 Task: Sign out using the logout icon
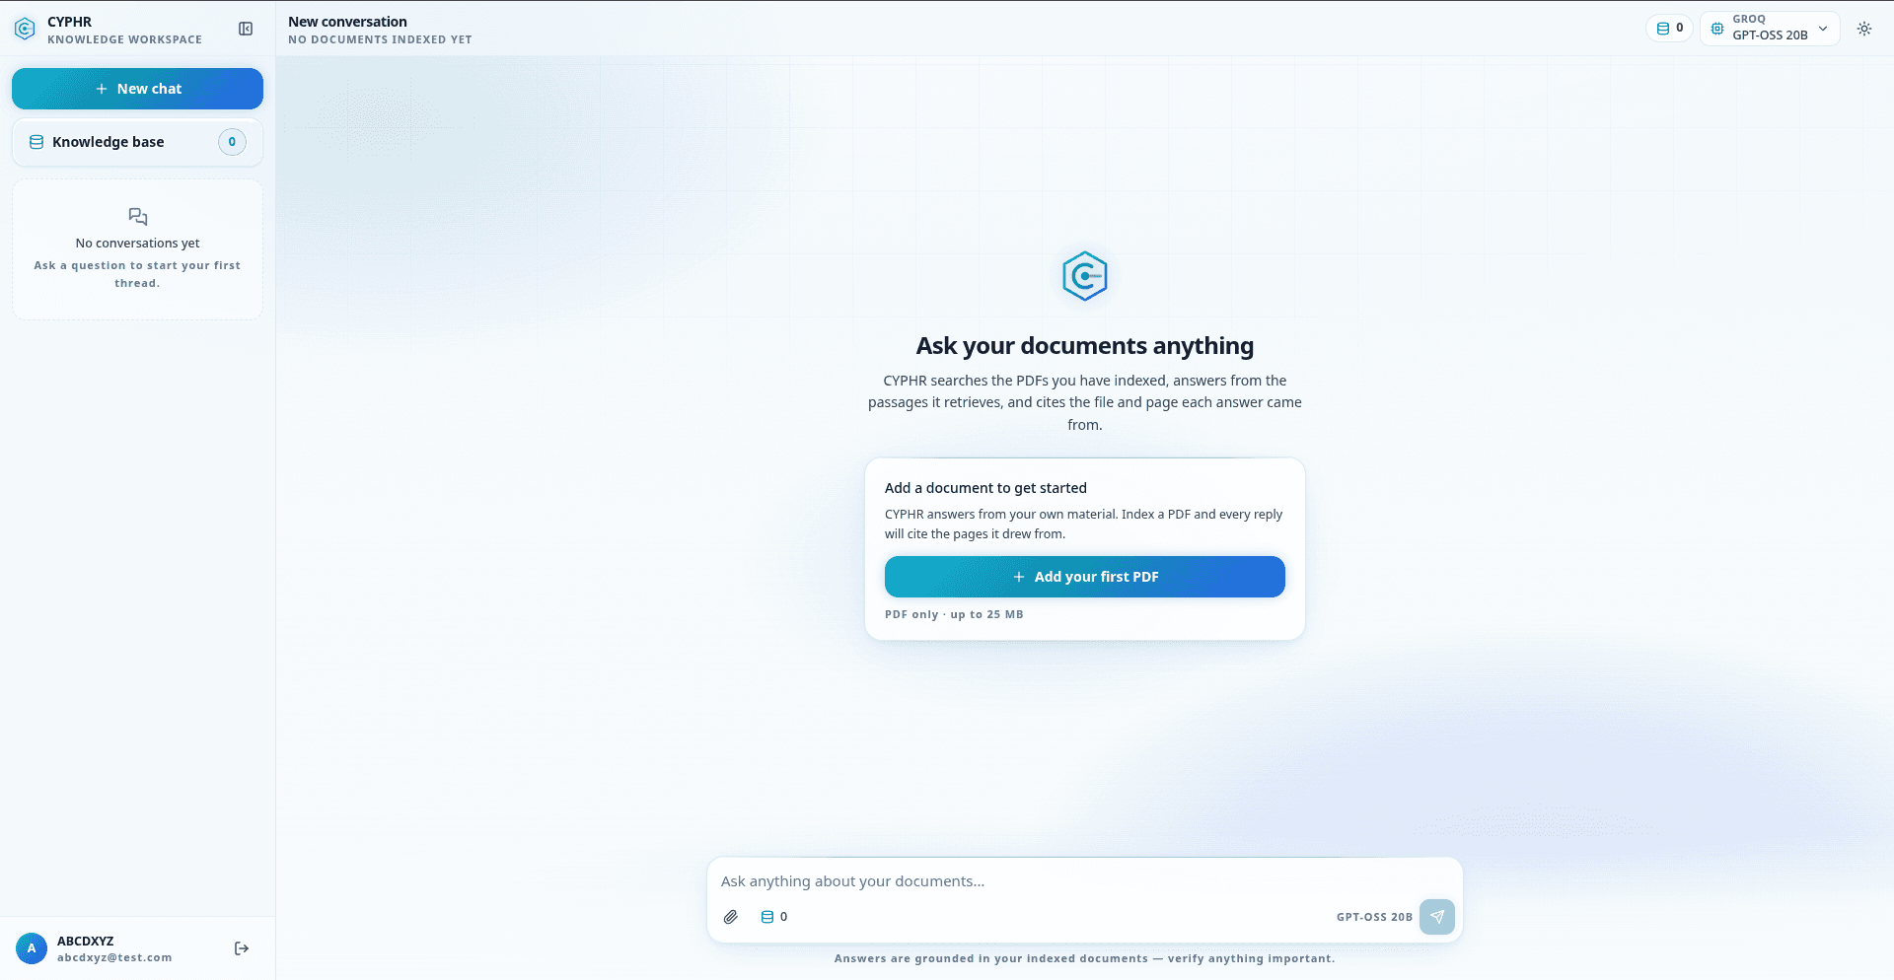coord(242,948)
